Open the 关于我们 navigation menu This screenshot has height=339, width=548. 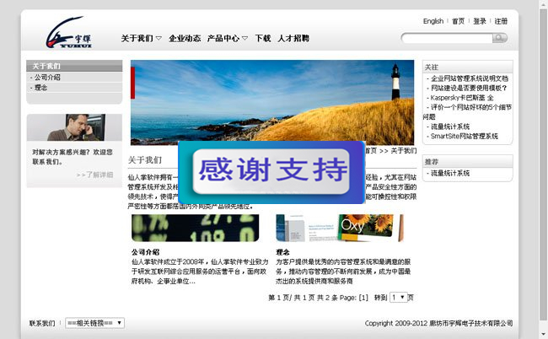pos(137,38)
